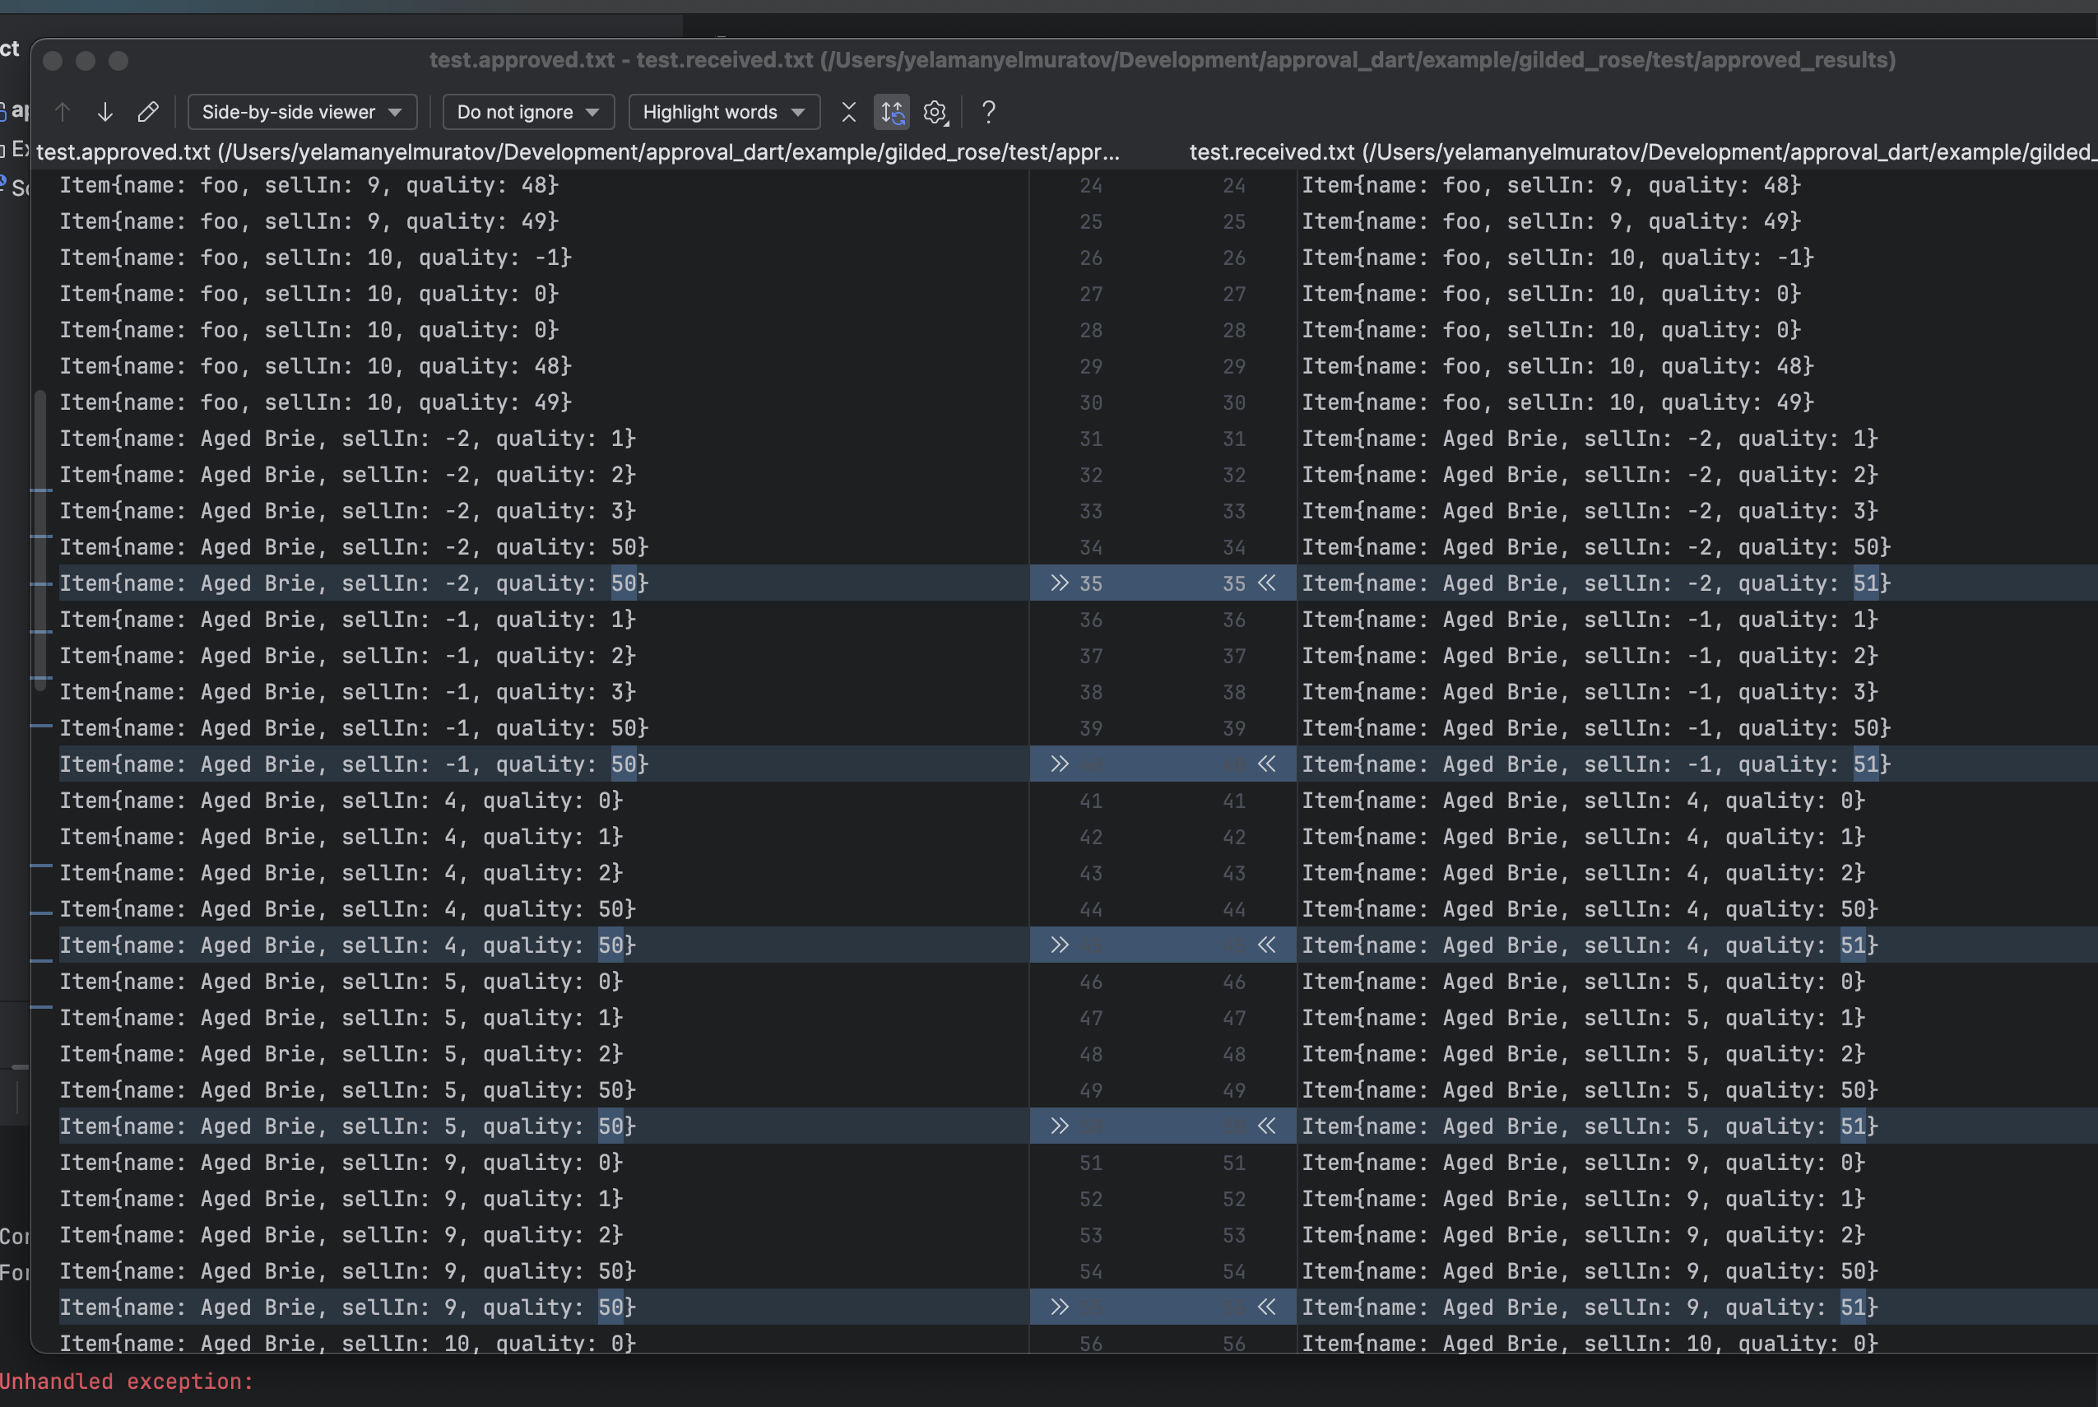Click the settings gear icon
The height and width of the screenshot is (1407, 2098).
coord(937,112)
